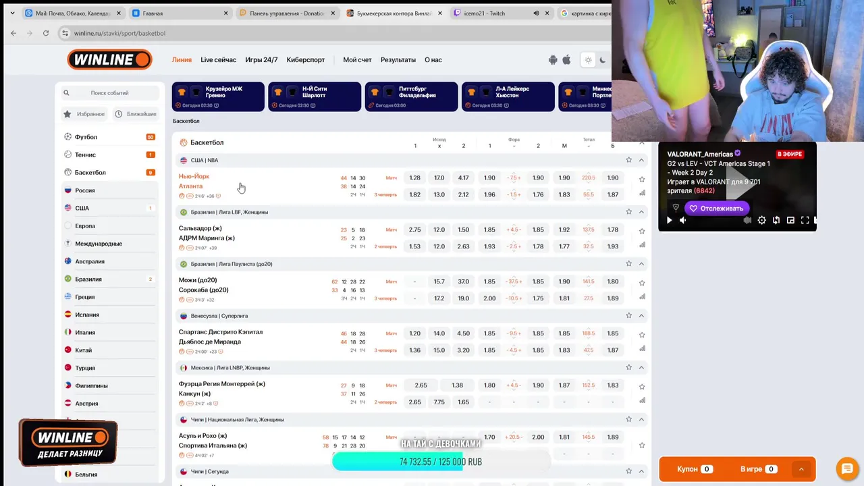
Task: Favorite the Сальвадор – Маринга match star
Action: (x=642, y=232)
